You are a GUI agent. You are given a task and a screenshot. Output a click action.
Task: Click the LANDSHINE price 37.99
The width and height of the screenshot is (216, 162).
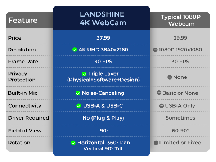(x=103, y=38)
